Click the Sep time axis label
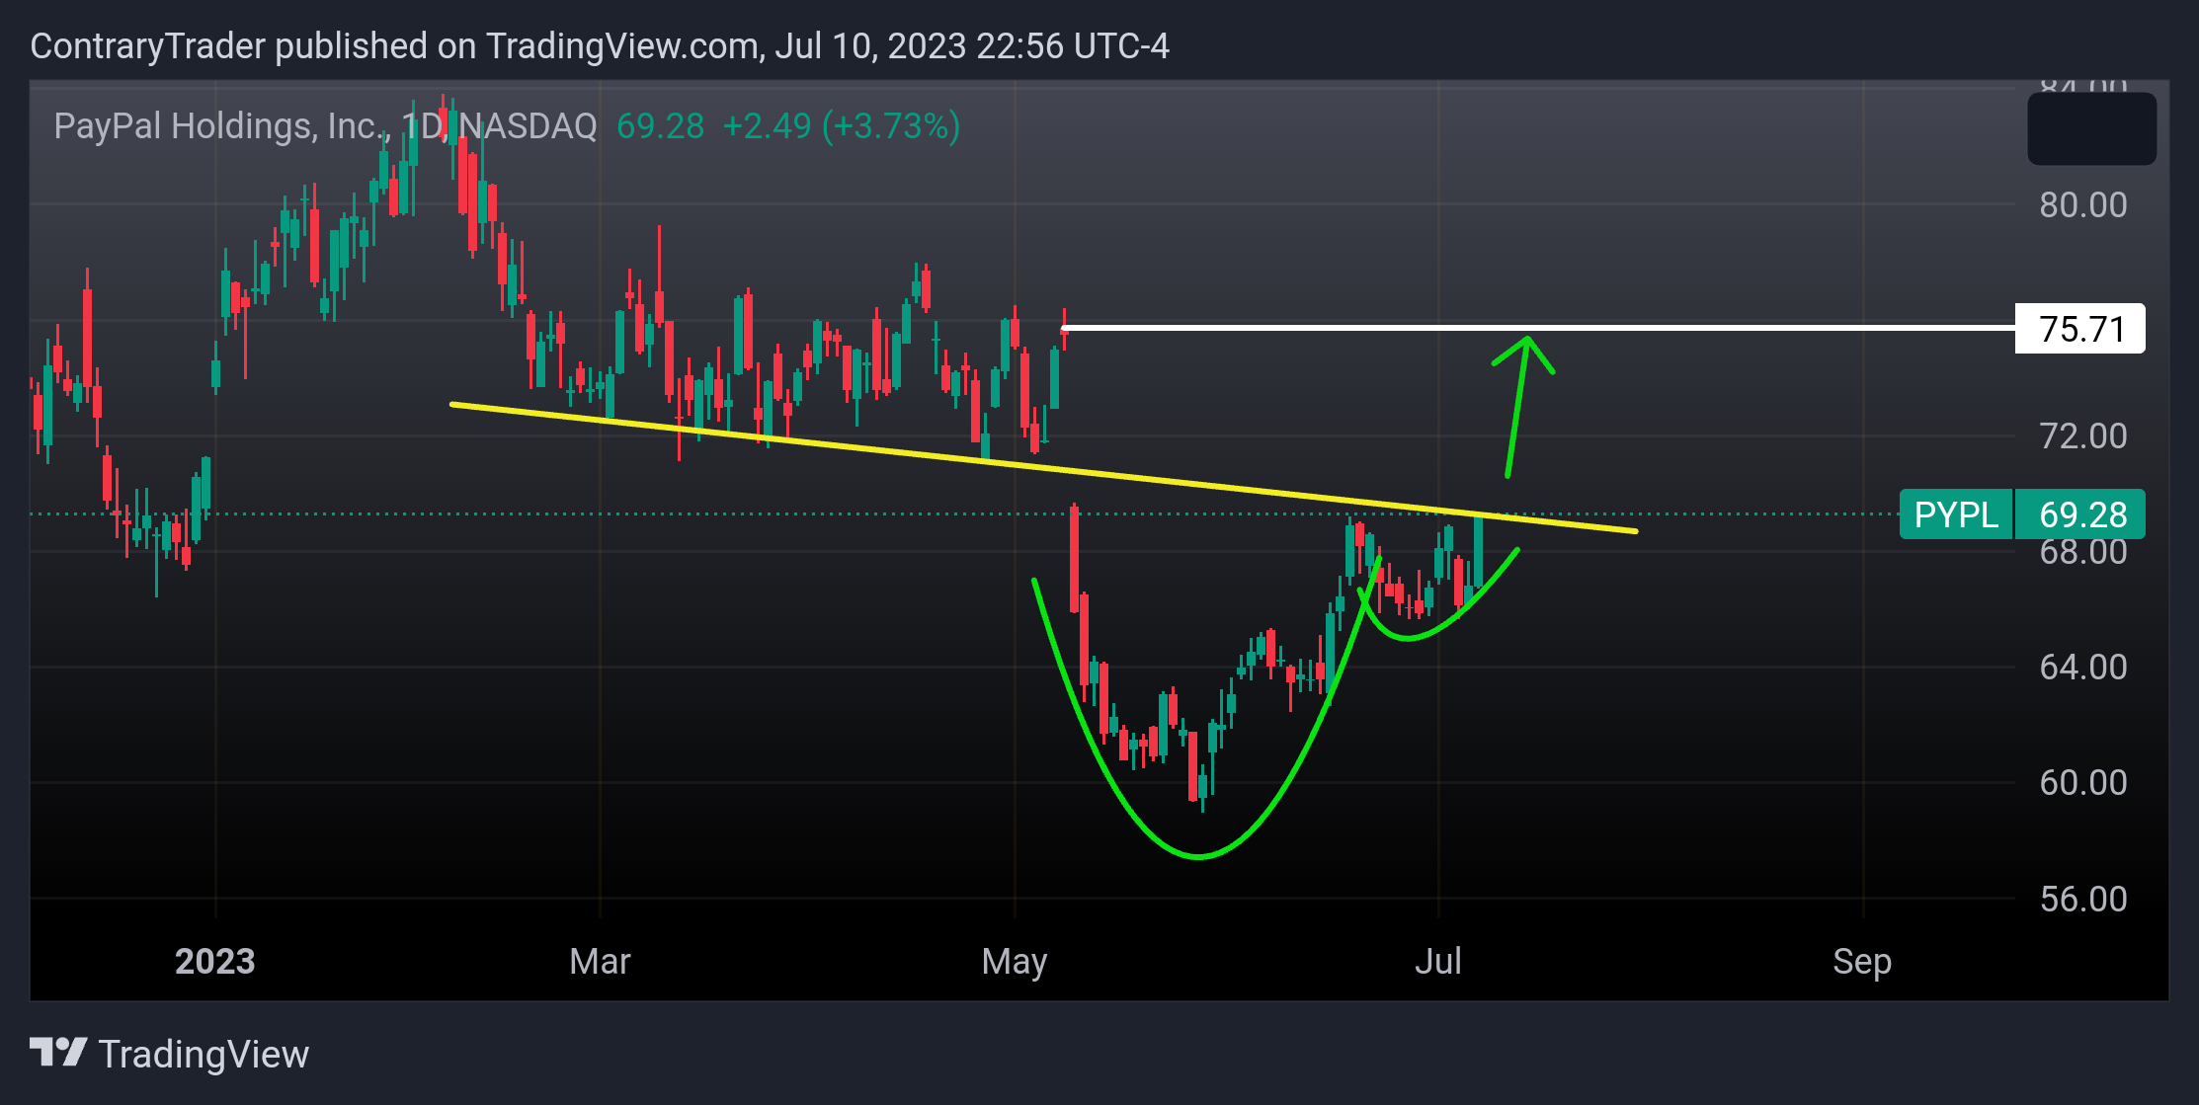This screenshot has width=2199, height=1105. point(1862,961)
